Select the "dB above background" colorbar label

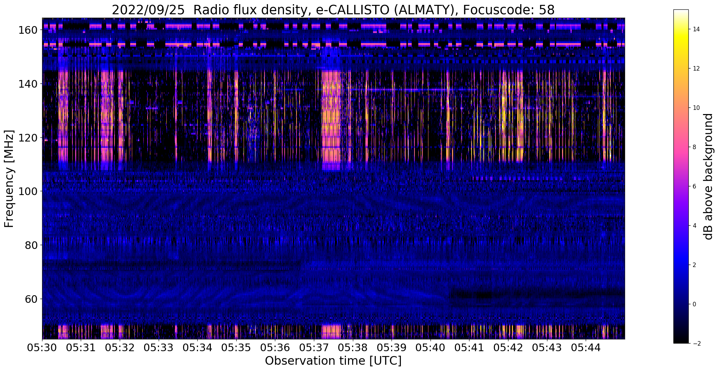(x=708, y=177)
